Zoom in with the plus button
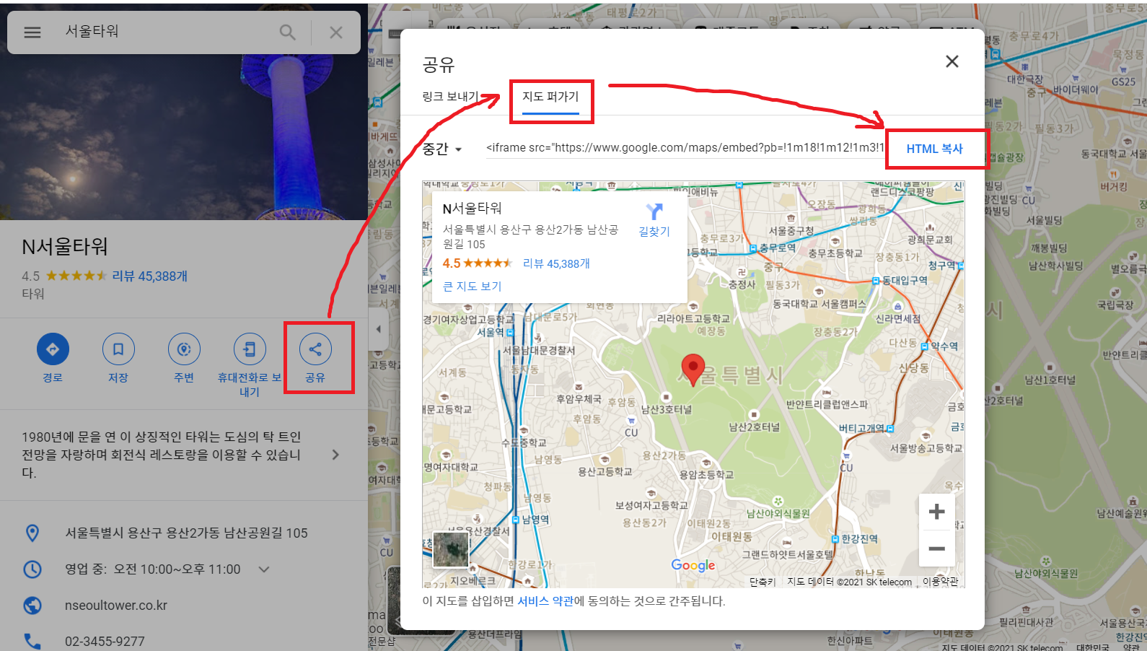Viewport: 1147px width, 651px height. click(936, 512)
